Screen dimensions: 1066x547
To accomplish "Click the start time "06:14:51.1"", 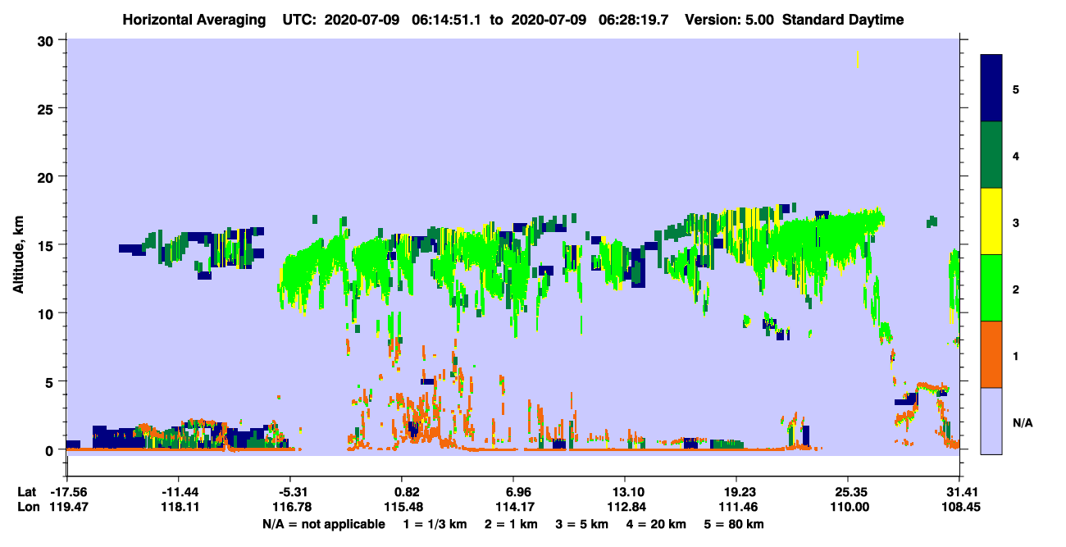I will [x=448, y=20].
